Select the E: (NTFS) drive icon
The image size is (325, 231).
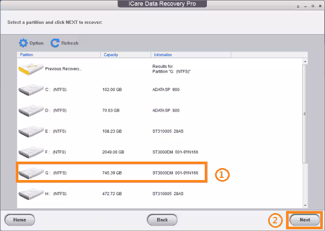[31, 131]
